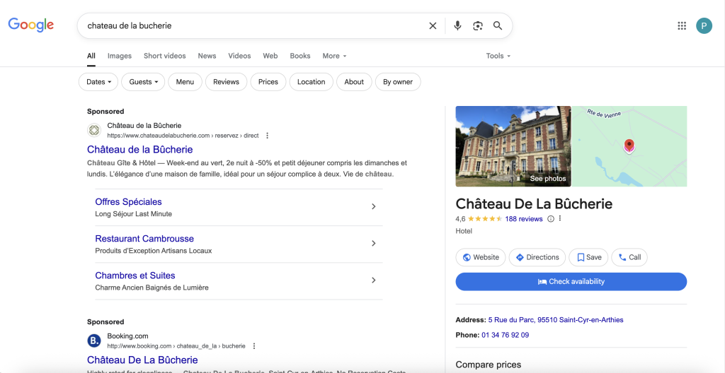Open the Restaurant Cambrousse link
Viewport: 725px width, 373px height.
pos(144,239)
